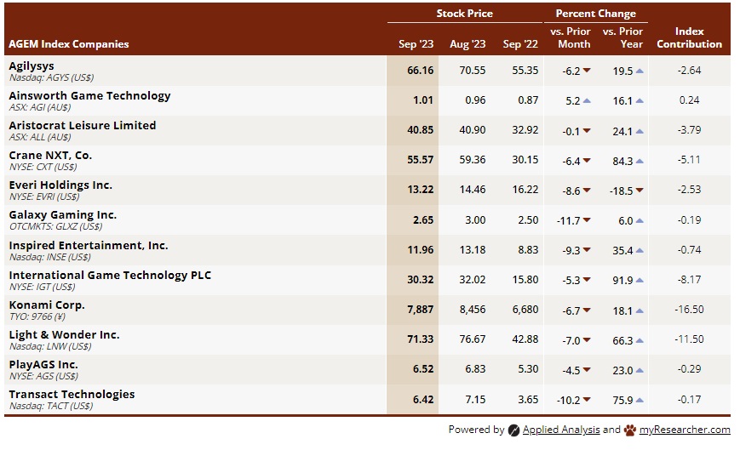Select the AGEM Index Companies header
740x450 pixels.
[x=68, y=44]
